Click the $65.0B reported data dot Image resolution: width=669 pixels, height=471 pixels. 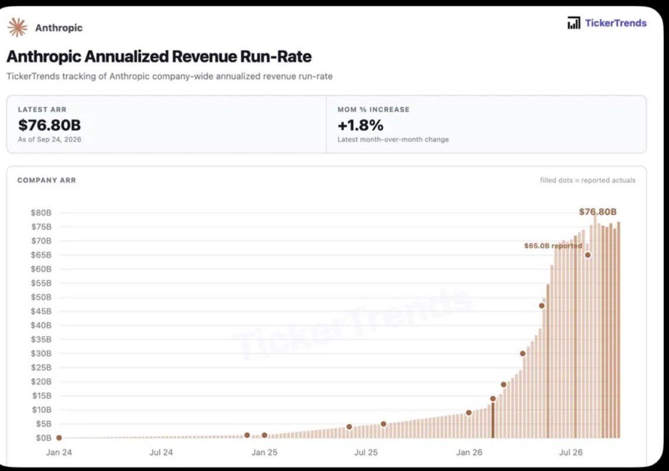(x=588, y=255)
